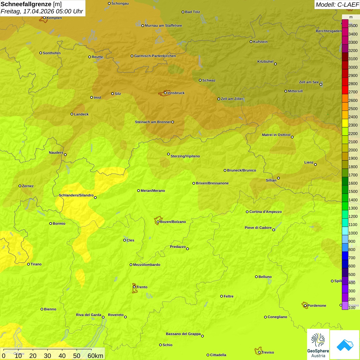Viewport: 360px width, 360px height.
Task: Click the date "Freitag, 17.04.2026 05:00 Uhr"
Action: point(42,11)
